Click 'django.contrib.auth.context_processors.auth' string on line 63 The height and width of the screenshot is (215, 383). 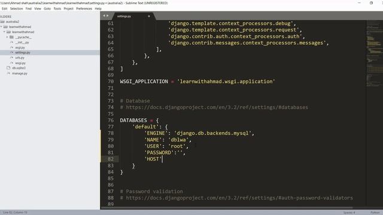tap(235, 36)
